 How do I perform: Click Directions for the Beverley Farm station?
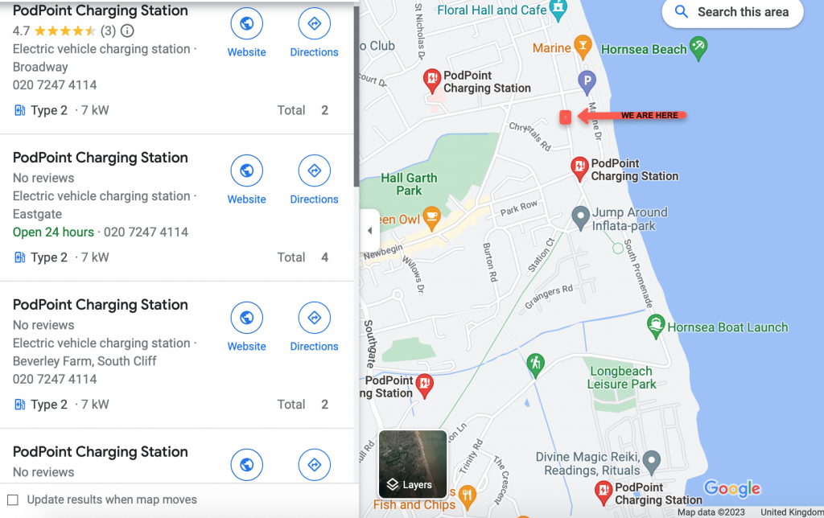pyautogui.click(x=315, y=327)
